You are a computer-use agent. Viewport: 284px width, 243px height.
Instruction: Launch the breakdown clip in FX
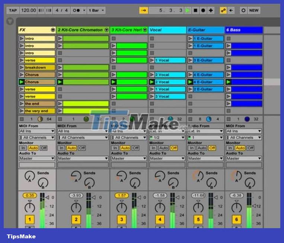22,68
